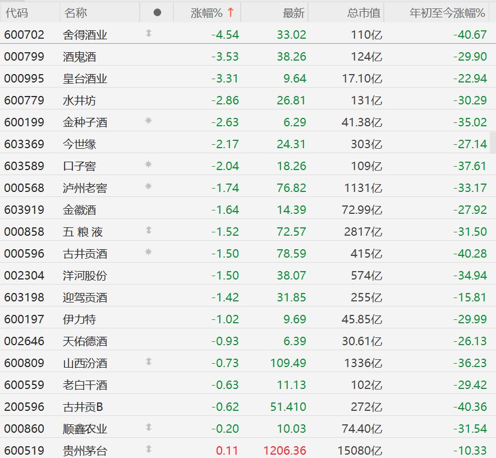Open the 口子窖 stock name
The height and width of the screenshot is (458, 496).
(79, 166)
